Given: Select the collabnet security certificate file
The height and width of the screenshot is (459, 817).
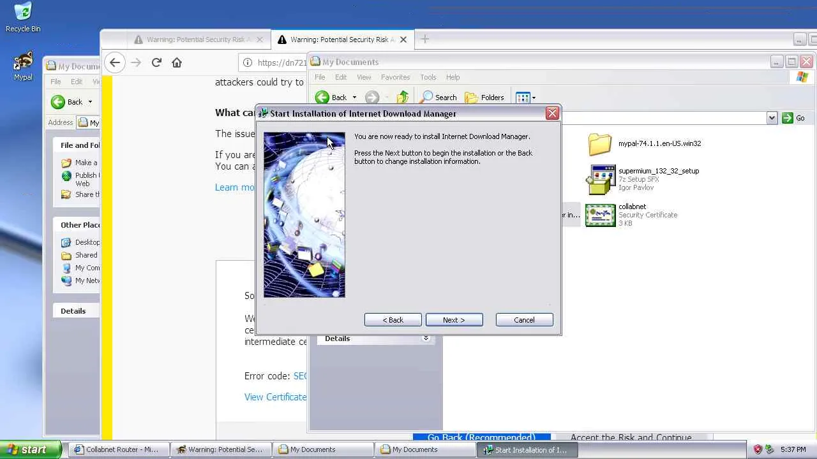Looking at the screenshot, I should (632, 215).
